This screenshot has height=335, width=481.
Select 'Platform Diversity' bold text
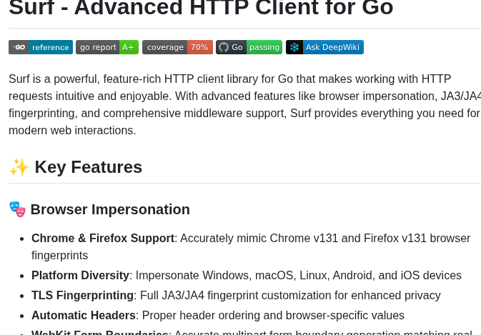click(x=80, y=275)
